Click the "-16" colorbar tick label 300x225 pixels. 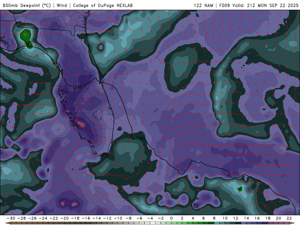click(86, 218)
